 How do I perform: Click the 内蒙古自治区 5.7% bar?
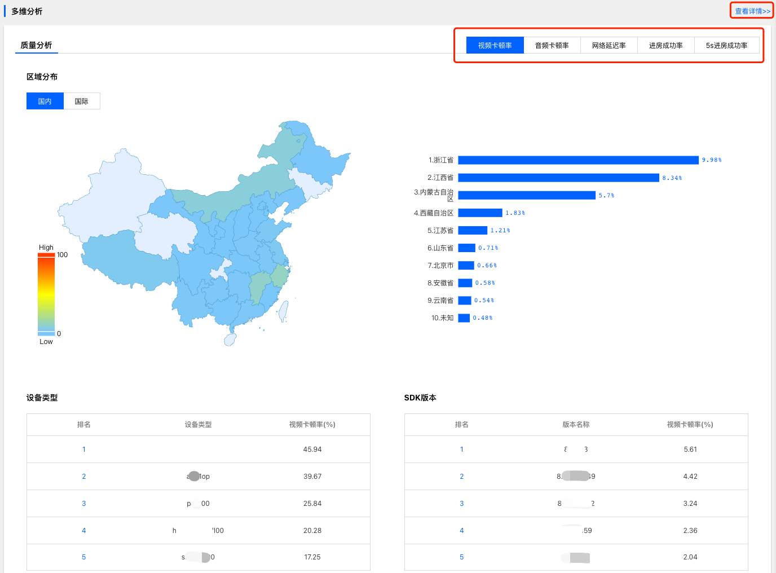point(526,195)
